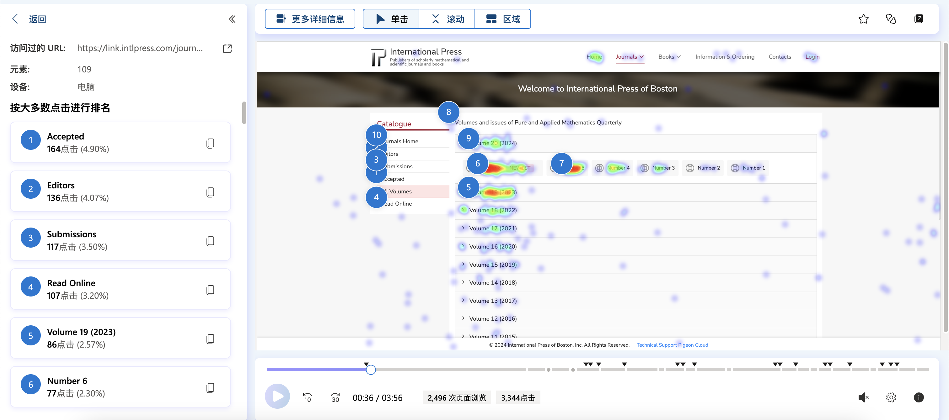
Task: Rewind the recording 10 seconds
Action: (307, 397)
